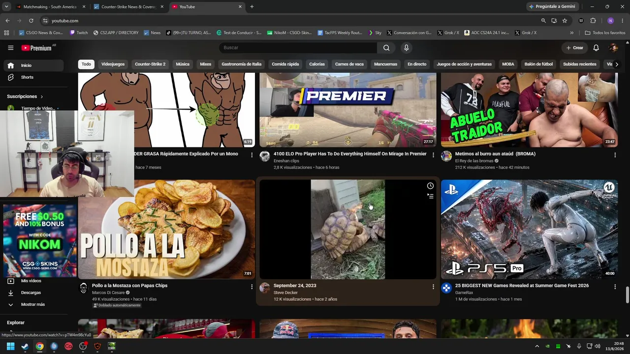Open the El Rey de las bromas channel link
This screenshot has width=630, height=354.
tap(475, 161)
